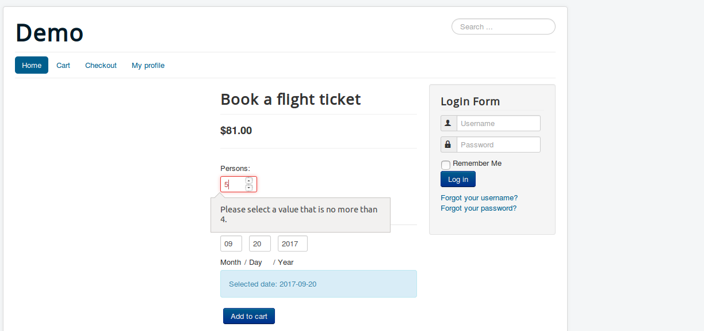Increase persons with the up spinner arrow
The image size is (704, 331).
pos(249,181)
